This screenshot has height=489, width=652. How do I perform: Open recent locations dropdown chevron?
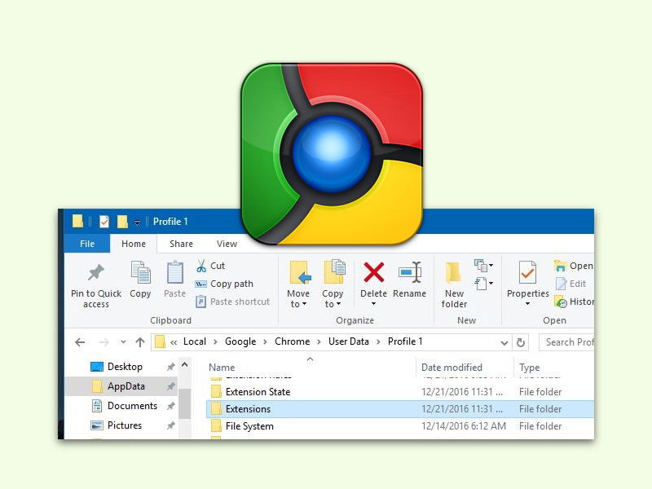tap(123, 342)
